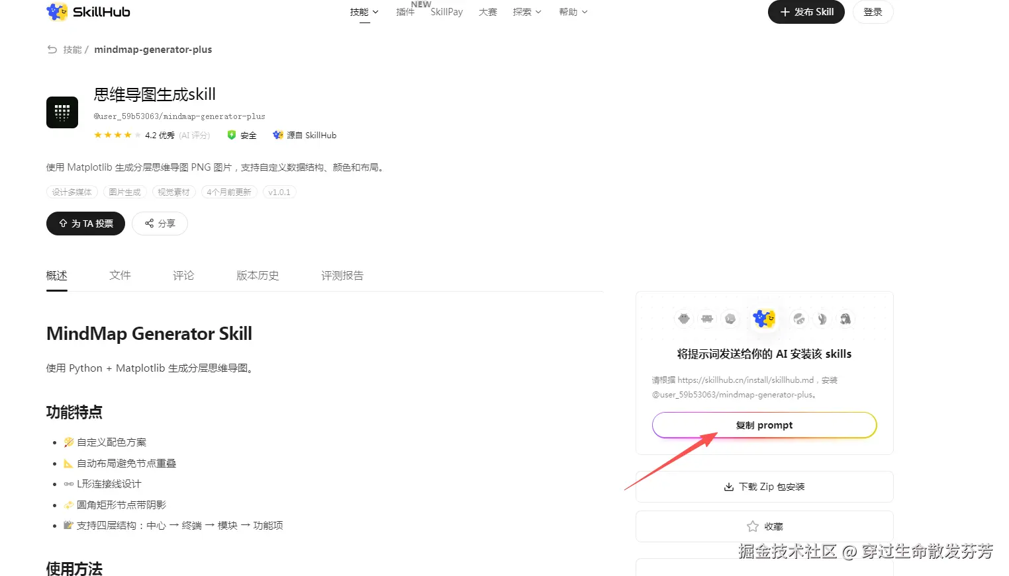Click the 支持四层结构 bullet
Image resolution: width=1009 pixels, height=576 pixels.
173,526
